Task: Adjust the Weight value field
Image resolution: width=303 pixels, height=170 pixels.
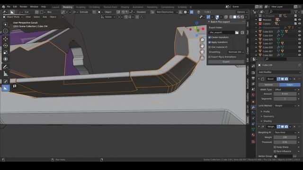Action: tap(285, 137)
